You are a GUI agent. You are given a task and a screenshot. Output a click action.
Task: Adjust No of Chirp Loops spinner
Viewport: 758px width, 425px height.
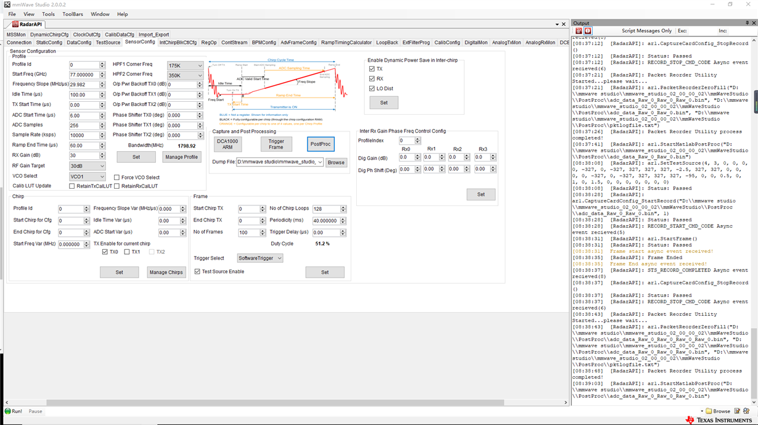coord(343,209)
